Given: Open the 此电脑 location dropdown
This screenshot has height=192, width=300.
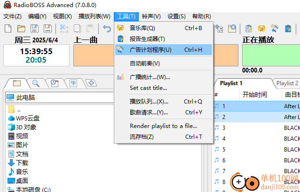Looking at the screenshot, I should pyautogui.click(x=60, y=97).
